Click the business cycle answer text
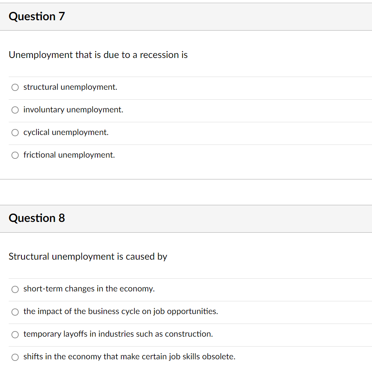This screenshot has width=372, height=372. point(121,312)
